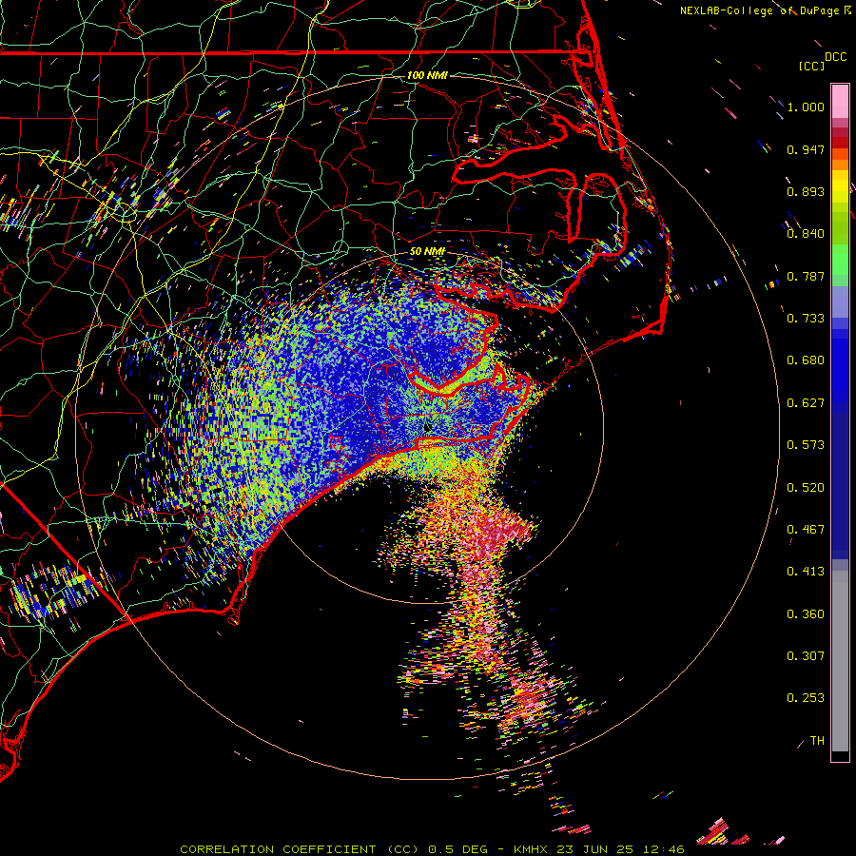856x856 pixels.
Task: Select the 0.307 scale value
Action: click(806, 656)
